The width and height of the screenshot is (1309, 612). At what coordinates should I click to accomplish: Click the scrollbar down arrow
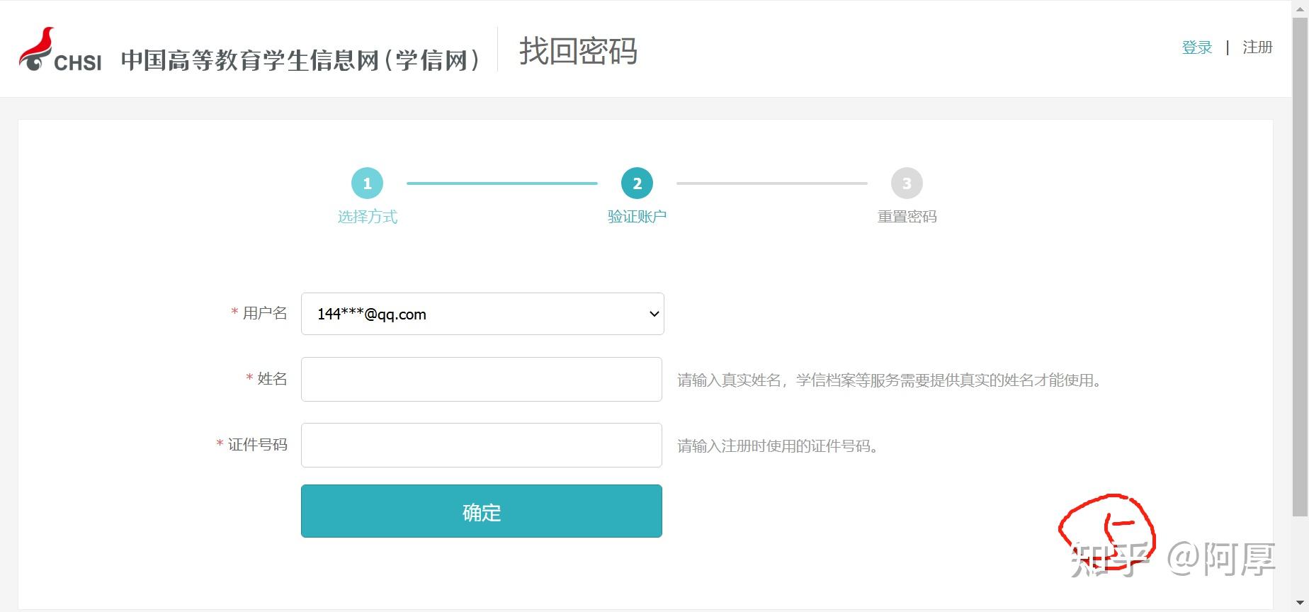click(x=1300, y=603)
